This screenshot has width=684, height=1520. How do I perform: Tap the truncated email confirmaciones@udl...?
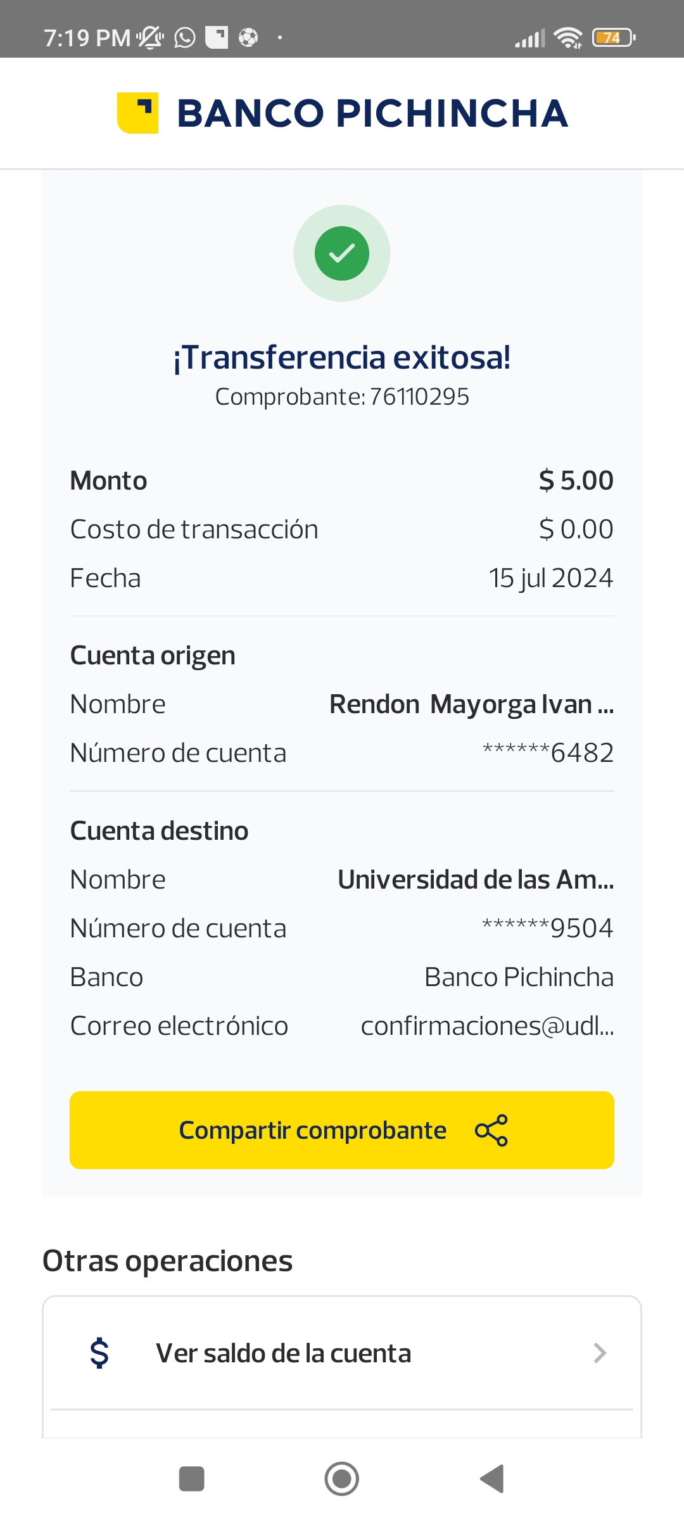[x=487, y=1026]
